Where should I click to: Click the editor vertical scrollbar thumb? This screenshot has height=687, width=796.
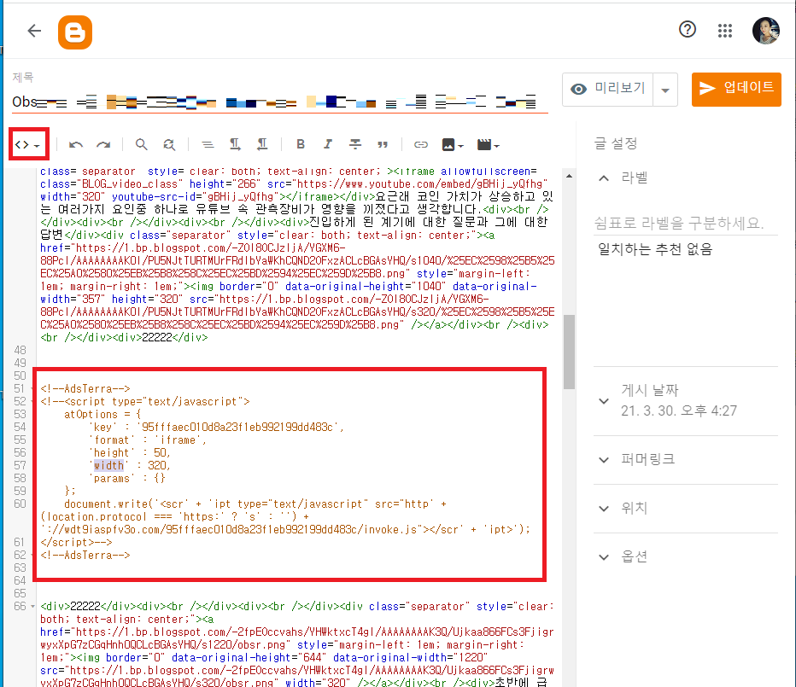569,352
